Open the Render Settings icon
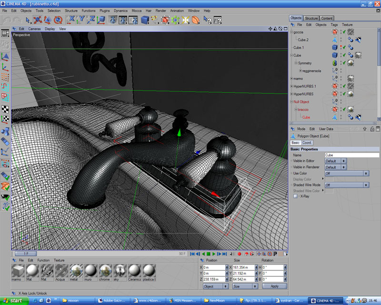Viewport: 381px width, 305px height. tap(133, 20)
